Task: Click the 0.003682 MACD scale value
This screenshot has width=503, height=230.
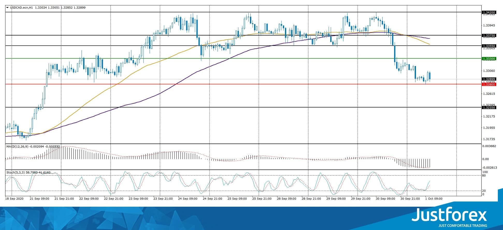Action: click(x=489, y=146)
